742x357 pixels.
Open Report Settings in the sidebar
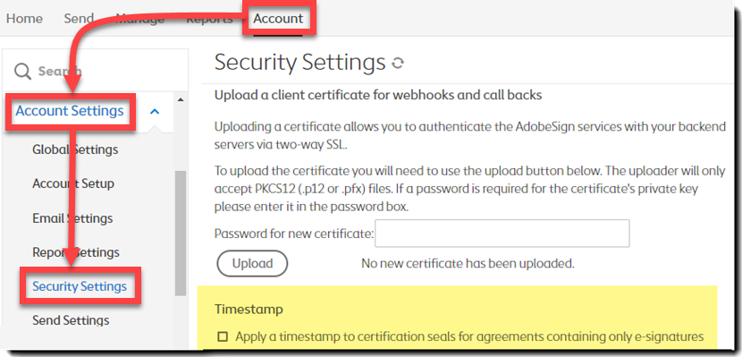click(x=76, y=252)
